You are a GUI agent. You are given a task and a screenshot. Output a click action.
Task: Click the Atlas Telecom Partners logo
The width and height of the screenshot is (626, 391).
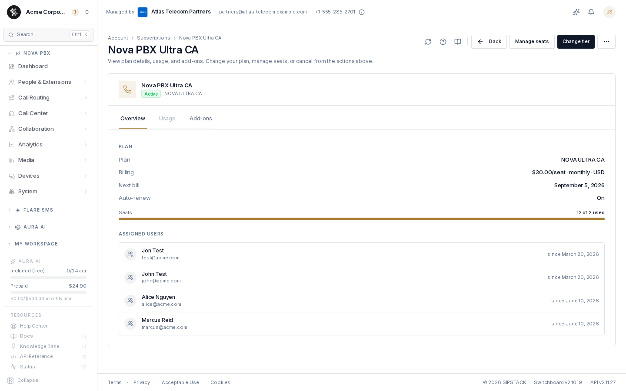[143, 12]
